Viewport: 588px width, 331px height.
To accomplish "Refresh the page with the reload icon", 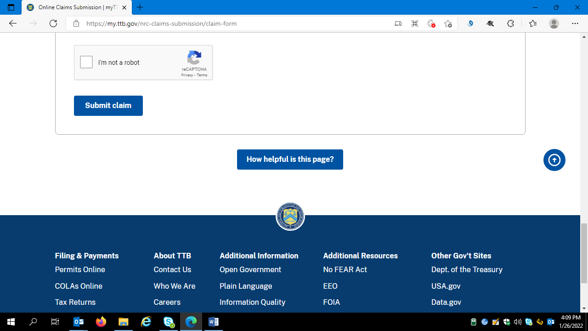I will point(53,23).
